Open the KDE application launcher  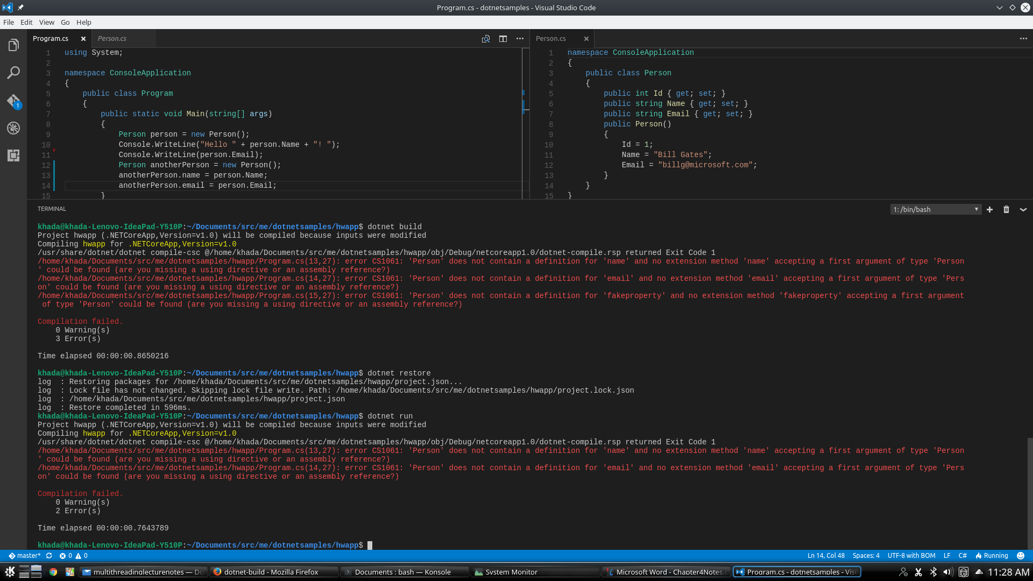[10, 572]
